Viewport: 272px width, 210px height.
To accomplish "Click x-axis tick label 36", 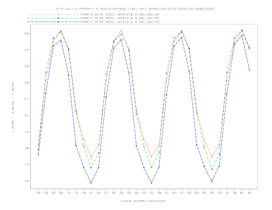I will pos(129,193).
